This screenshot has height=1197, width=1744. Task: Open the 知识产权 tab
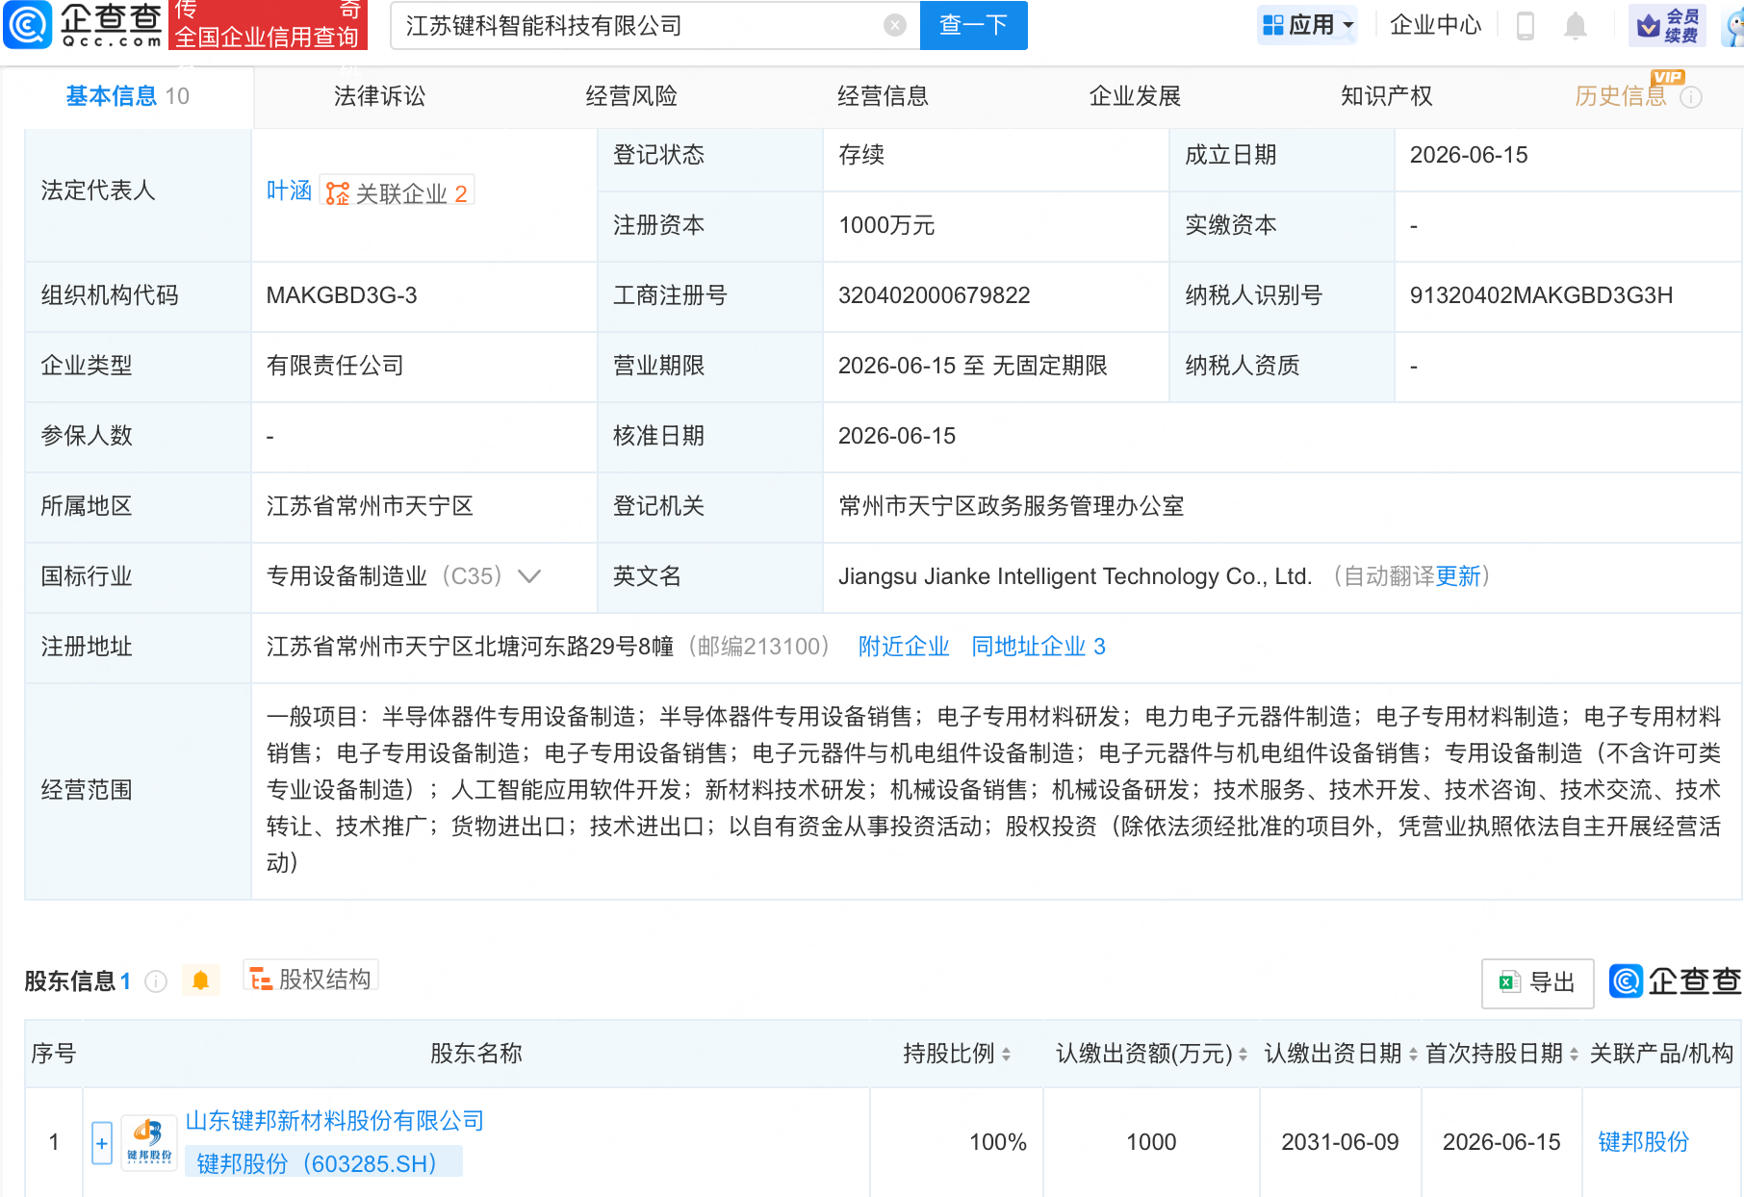point(1387,96)
